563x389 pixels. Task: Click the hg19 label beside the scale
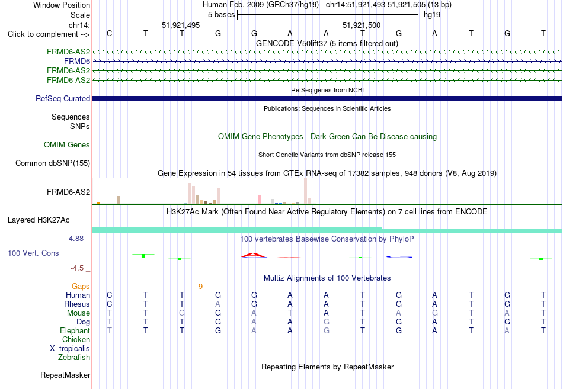click(x=431, y=15)
